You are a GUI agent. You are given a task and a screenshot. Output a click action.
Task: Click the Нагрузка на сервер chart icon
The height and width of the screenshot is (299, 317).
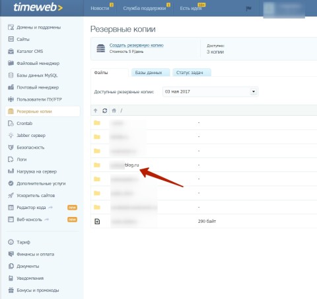click(11, 171)
